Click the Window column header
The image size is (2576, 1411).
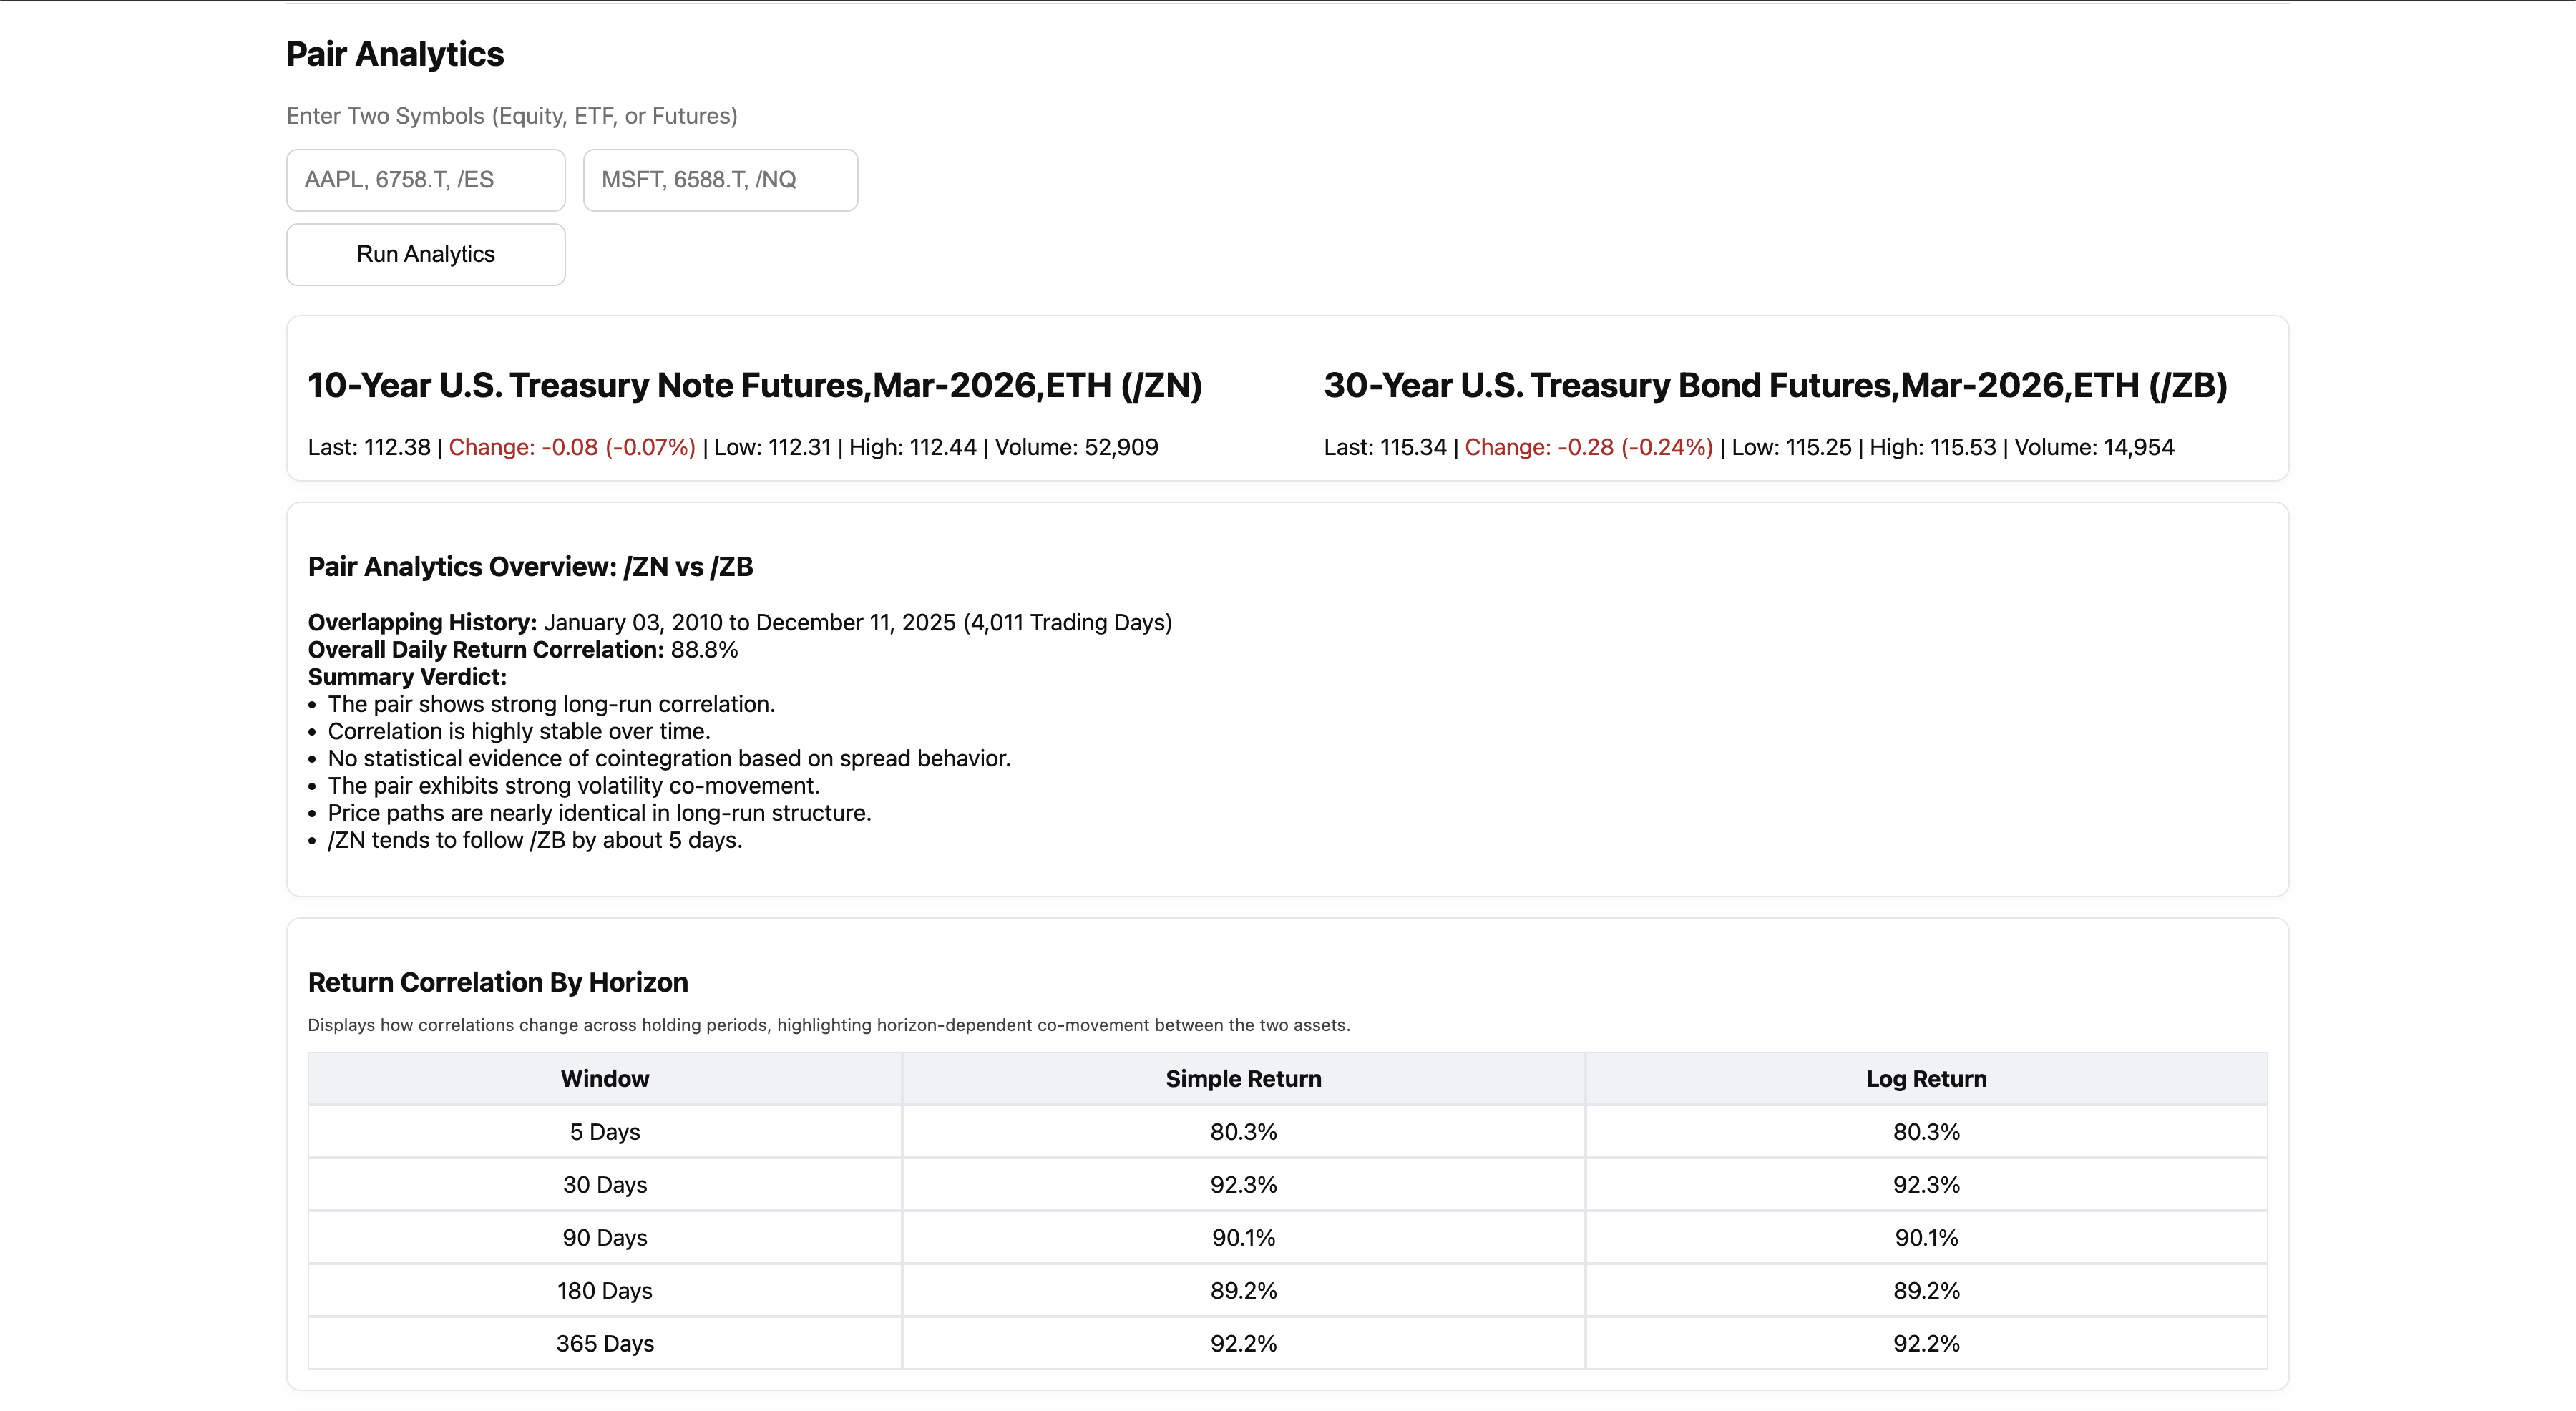(604, 1078)
